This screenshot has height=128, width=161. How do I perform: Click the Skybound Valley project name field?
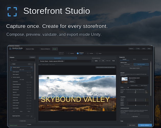click(x=32, y=49)
